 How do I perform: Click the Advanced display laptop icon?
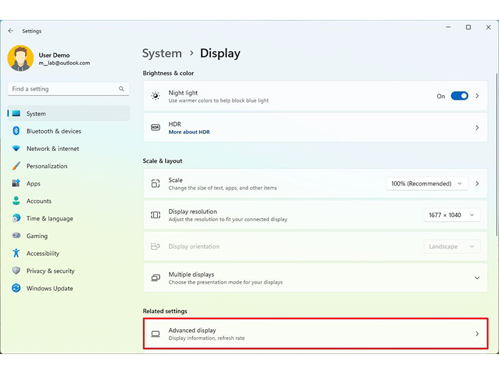coord(155,334)
